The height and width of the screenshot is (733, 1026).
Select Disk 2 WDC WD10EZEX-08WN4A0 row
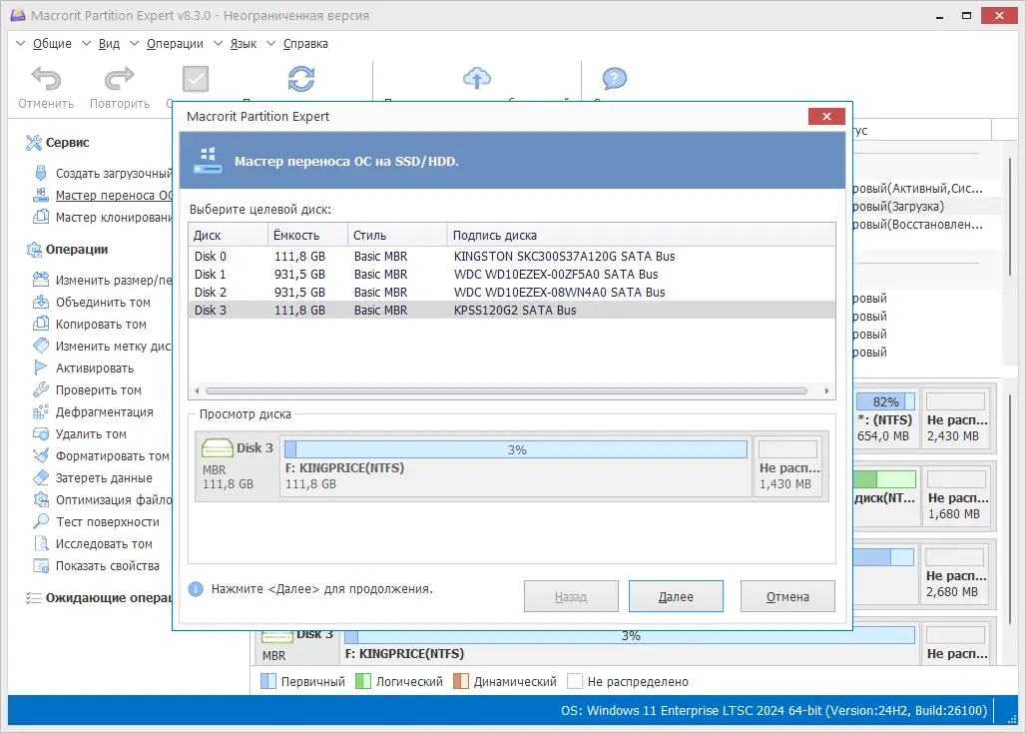[512, 292]
